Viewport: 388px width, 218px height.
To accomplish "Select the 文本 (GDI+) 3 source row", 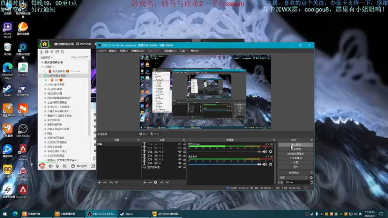I will pos(164,156).
